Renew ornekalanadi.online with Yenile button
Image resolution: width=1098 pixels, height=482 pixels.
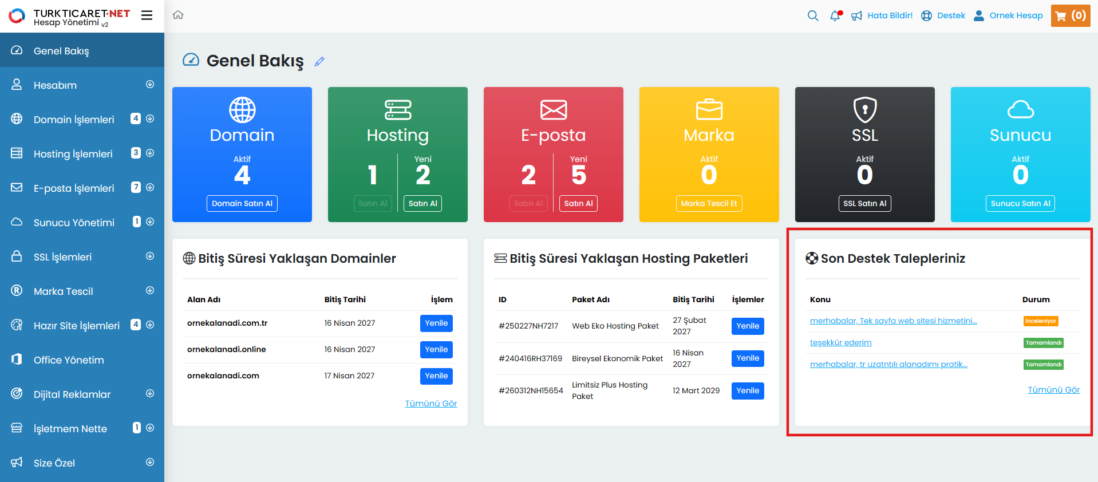[x=436, y=350]
